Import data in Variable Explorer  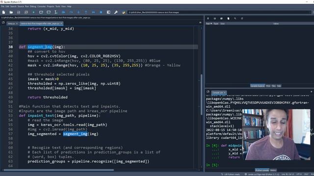pyautogui.click(x=208, y=19)
